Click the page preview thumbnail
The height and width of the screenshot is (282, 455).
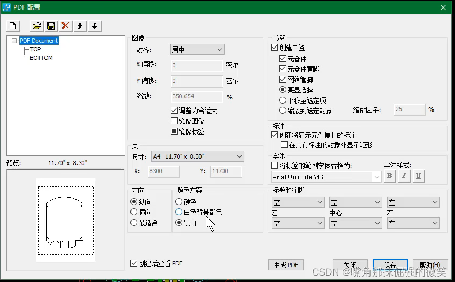pyautogui.click(x=65, y=220)
